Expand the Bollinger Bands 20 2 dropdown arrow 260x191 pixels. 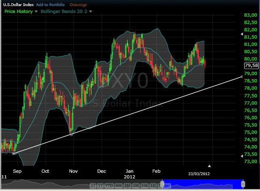coord(91,12)
